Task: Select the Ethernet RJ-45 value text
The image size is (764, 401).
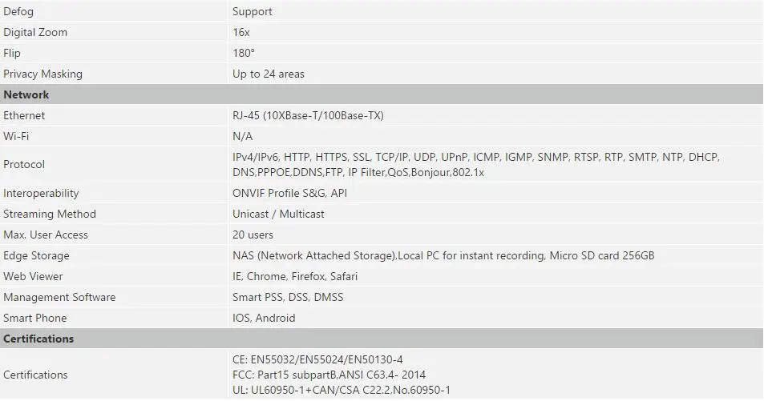Action: 308,116
